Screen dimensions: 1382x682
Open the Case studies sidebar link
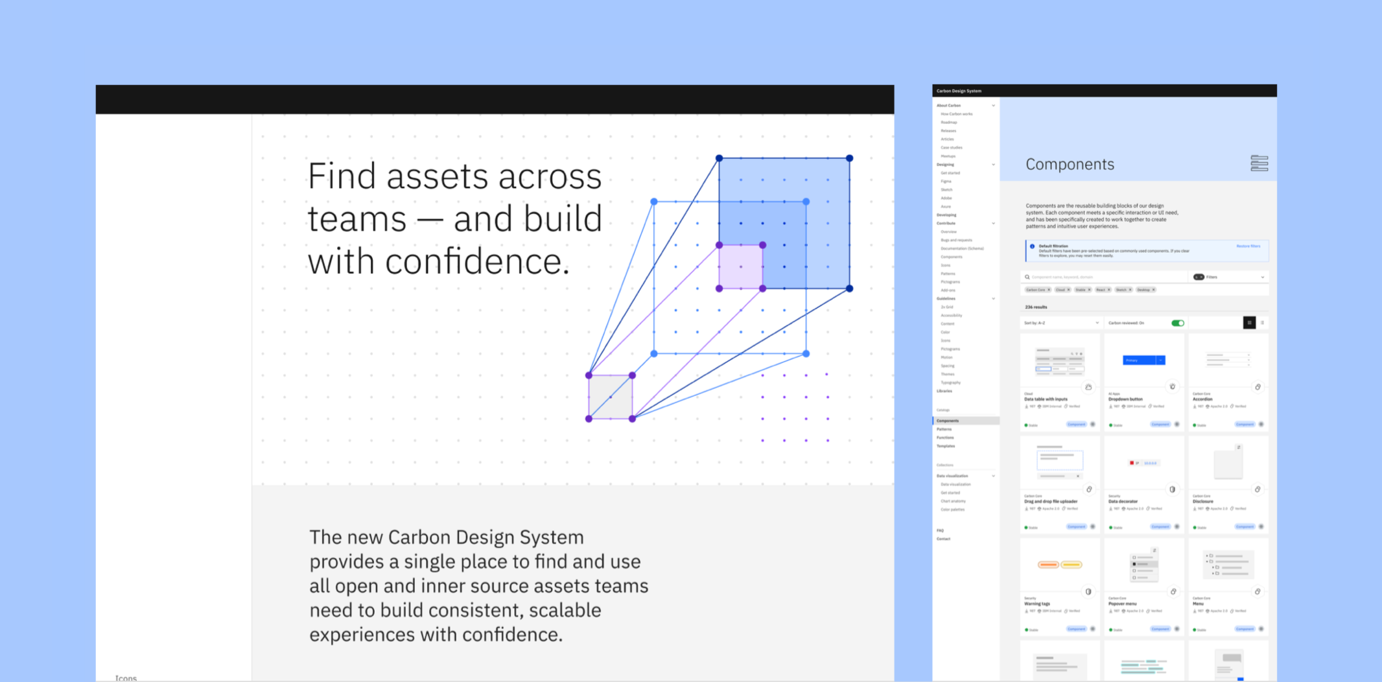click(952, 148)
